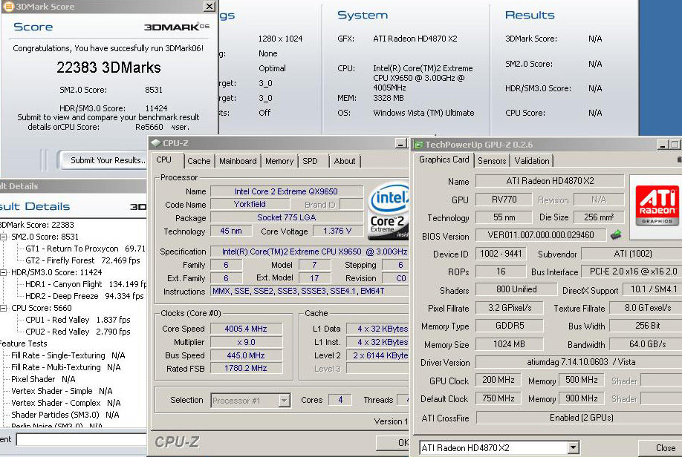Open the Processor #1 selection dropdown
682x457 pixels.
284,401
